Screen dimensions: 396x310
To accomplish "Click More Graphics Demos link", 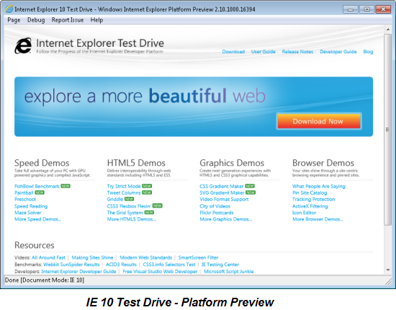I will 226,219.
